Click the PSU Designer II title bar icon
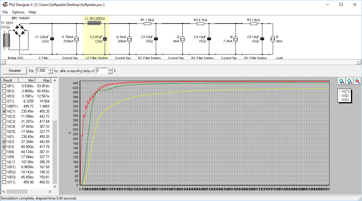362x201 pixels. click(x=5, y=4)
